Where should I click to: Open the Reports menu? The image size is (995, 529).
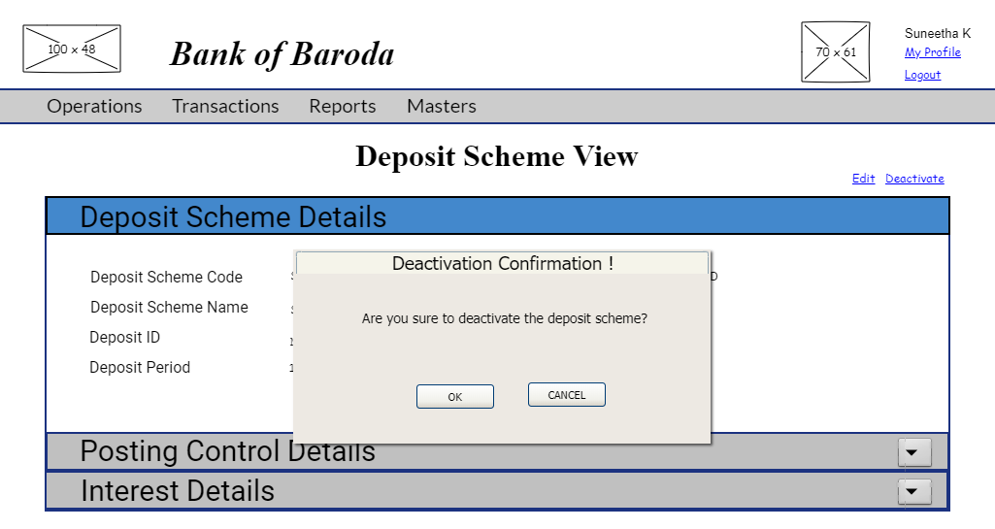[x=343, y=106]
